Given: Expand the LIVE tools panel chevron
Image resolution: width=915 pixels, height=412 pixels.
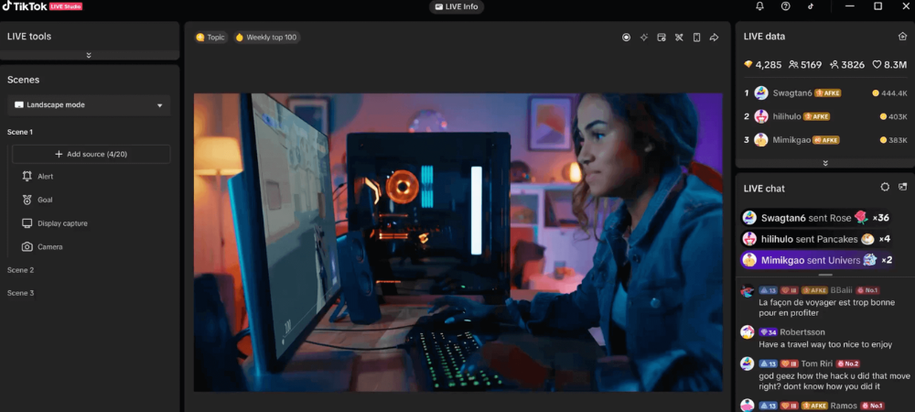Looking at the screenshot, I should [x=89, y=55].
